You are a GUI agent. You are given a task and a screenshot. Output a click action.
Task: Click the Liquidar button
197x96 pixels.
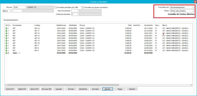click(59, 89)
